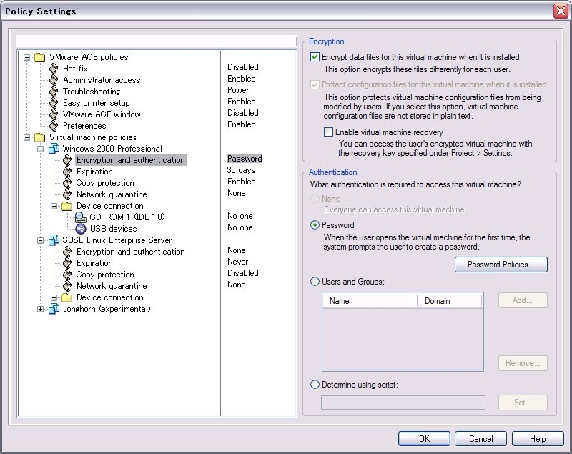Select the SUSE Linux Enterprise Server label
Screen dimensions: 572x454
[117, 240]
